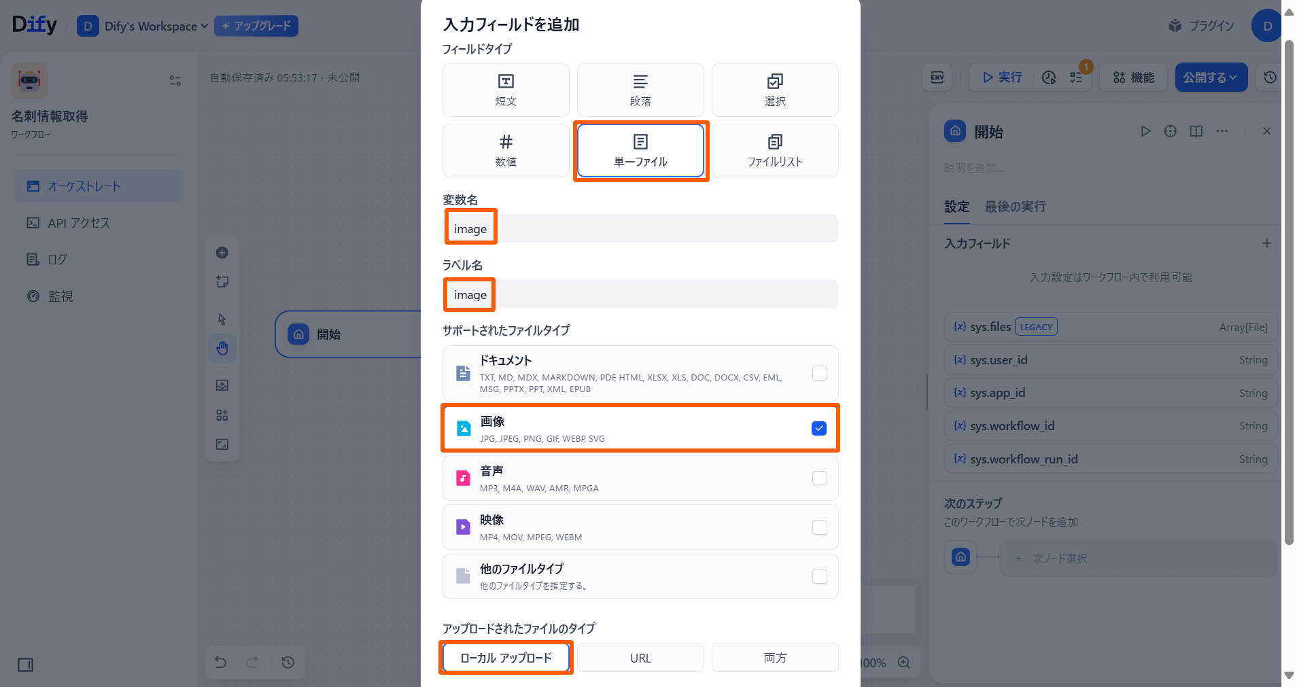The height and width of the screenshot is (687, 1297).
Task: Open the API アクセス menu item
Action: tap(78, 223)
